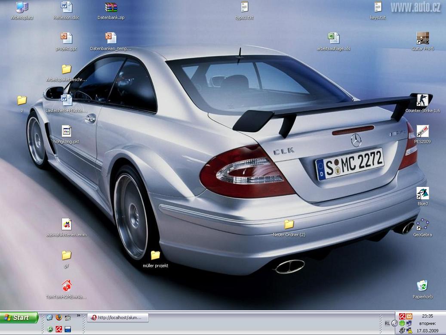Select the arbeitsauflage.xls spreadsheet file
The height and width of the screenshot is (335, 446).
(334, 39)
